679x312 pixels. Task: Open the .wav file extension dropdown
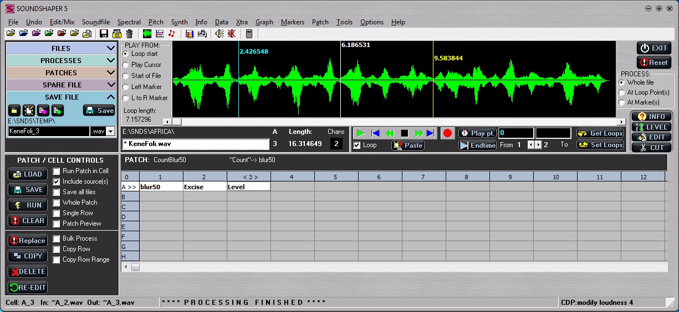[x=110, y=132]
